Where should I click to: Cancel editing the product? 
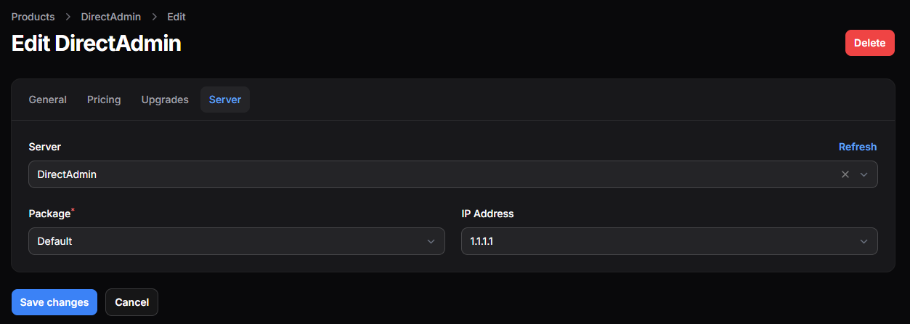[131, 302]
